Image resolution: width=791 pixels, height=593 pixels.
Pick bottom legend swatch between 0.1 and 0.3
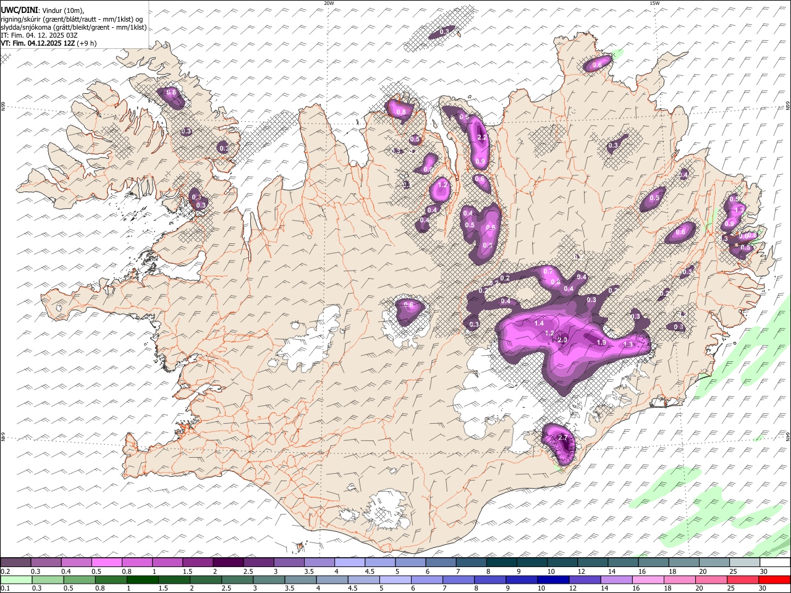click(16, 579)
